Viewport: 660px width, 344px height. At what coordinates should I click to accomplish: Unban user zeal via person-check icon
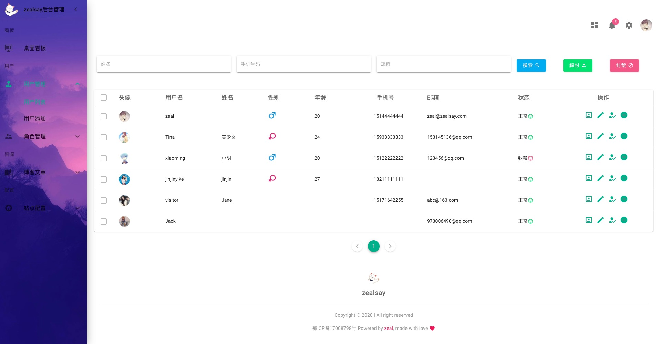(612, 115)
